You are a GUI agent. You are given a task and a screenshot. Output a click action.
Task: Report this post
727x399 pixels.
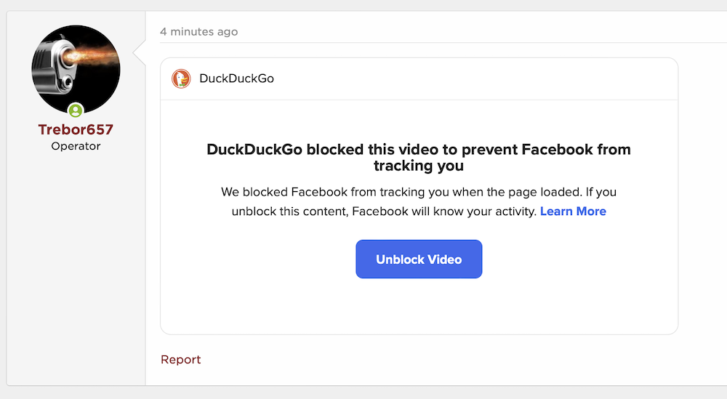(180, 360)
